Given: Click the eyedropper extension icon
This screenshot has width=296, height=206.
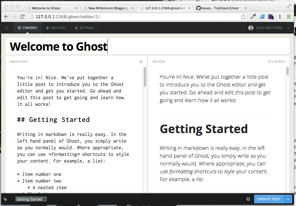Looking at the screenshot, I should [x=253, y=16].
